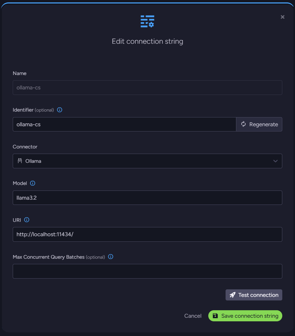
Task: Click the rocket icon on Test connection
Action: tap(232, 295)
